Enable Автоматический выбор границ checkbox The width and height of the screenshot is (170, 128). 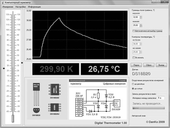[x=134, y=31]
